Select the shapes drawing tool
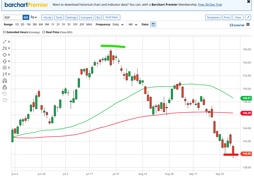This screenshot has width=254, height=177. [5, 54]
